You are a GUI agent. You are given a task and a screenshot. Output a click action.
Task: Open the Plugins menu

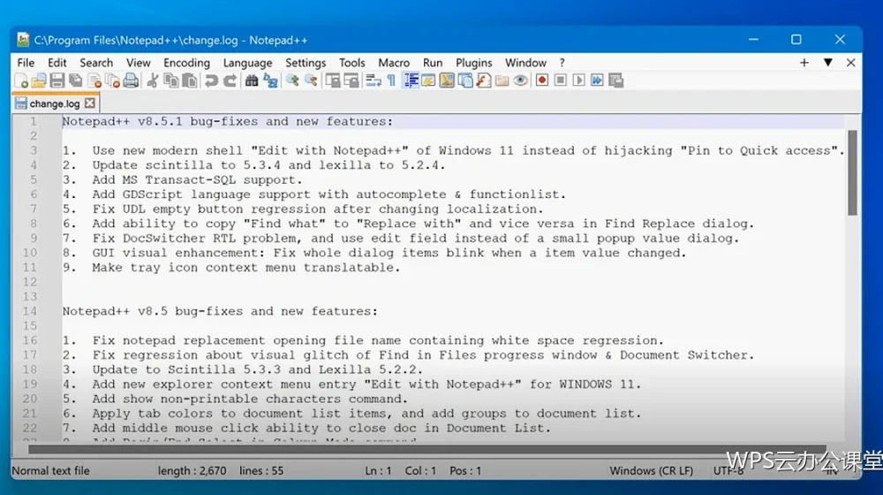[473, 63]
